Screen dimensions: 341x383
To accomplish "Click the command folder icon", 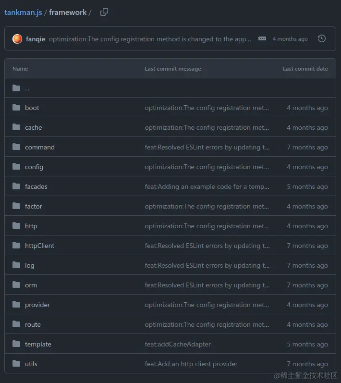I will pyautogui.click(x=16, y=147).
